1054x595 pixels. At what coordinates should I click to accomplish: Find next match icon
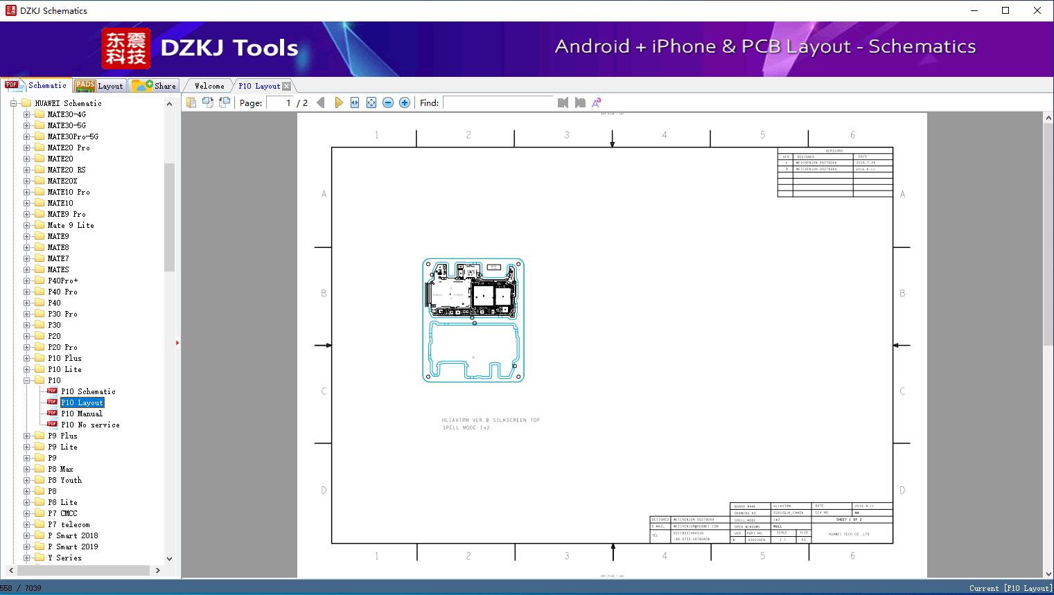pos(580,103)
